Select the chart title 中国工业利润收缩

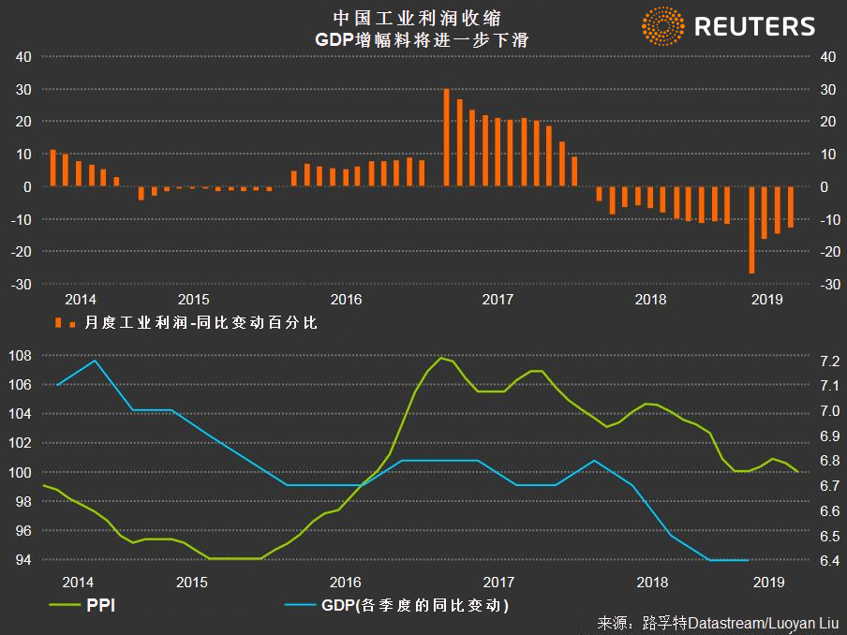(417, 18)
